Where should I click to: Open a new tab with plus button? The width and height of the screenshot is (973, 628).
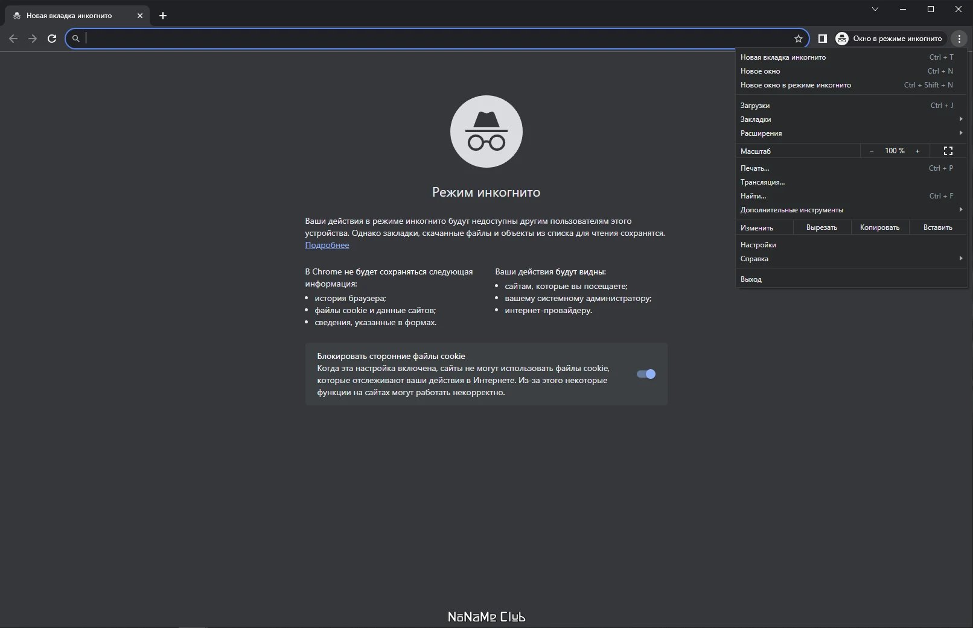tap(163, 16)
